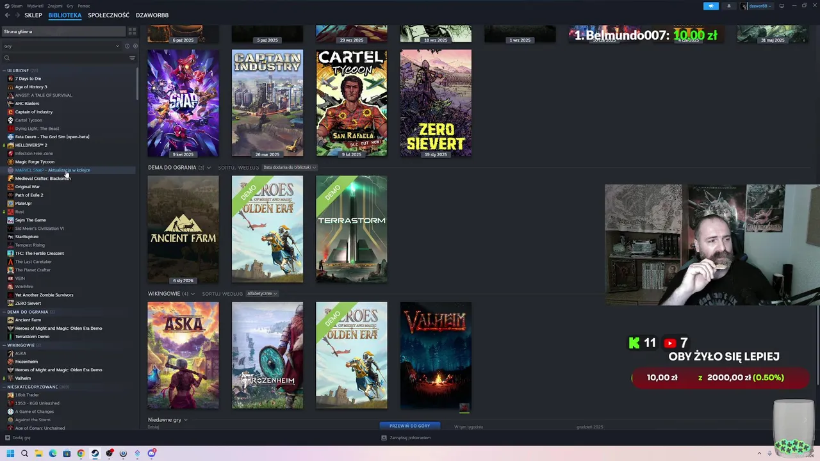820x461 pixels.
Task: Open Gry category dropdown in sidebar
Action: (x=61, y=46)
